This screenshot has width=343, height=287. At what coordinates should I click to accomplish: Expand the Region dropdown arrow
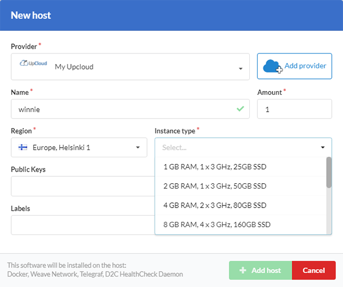click(x=138, y=147)
